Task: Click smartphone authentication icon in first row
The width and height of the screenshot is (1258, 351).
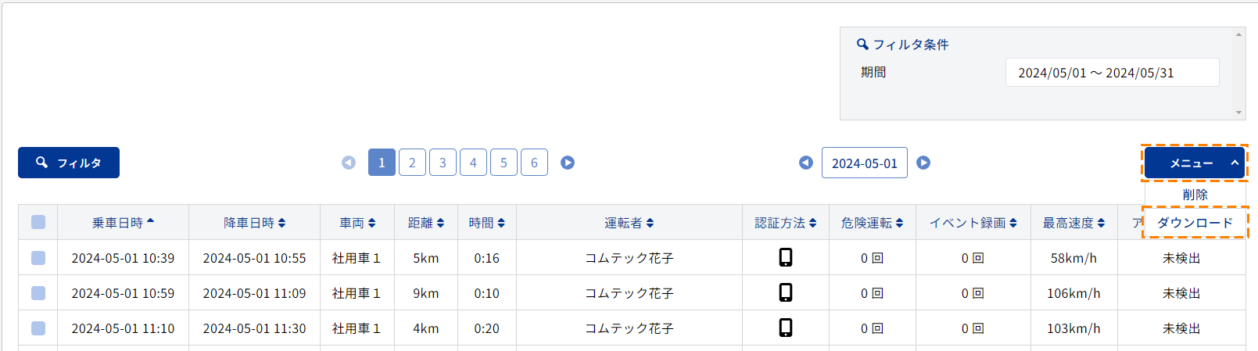Action: 786,257
